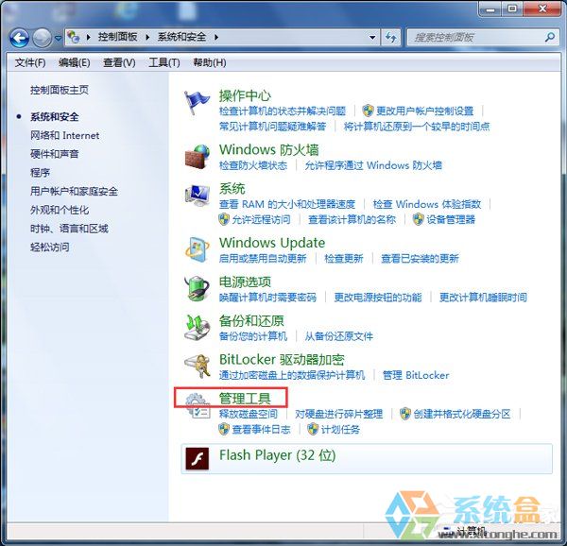Click the Action Center flag icon
The height and width of the screenshot is (546, 567).
197,102
